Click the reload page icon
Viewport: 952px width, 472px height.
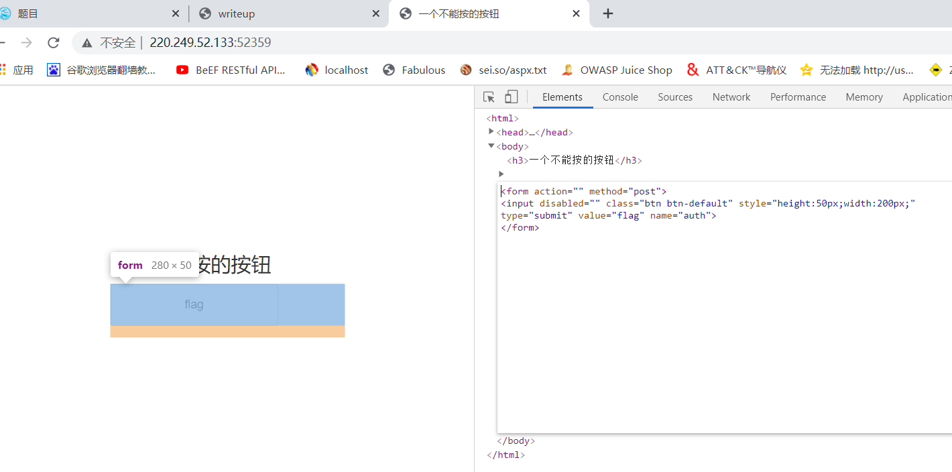click(x=54, y=43)
